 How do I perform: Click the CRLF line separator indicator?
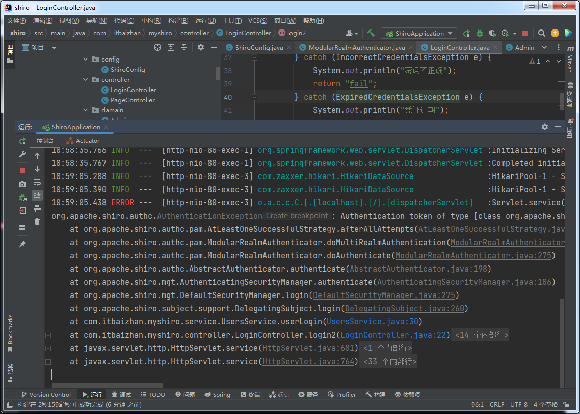tap(497, 405)
